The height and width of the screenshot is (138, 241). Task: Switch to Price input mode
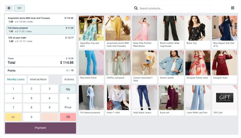(x=68, y=107)
